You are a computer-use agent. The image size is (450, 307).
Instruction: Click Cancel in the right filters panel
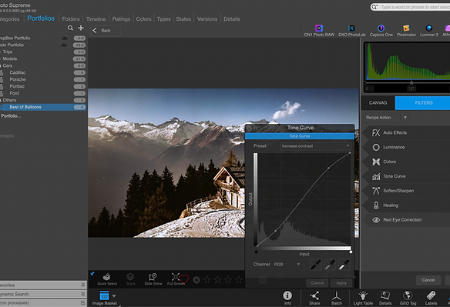click(428, 280)
